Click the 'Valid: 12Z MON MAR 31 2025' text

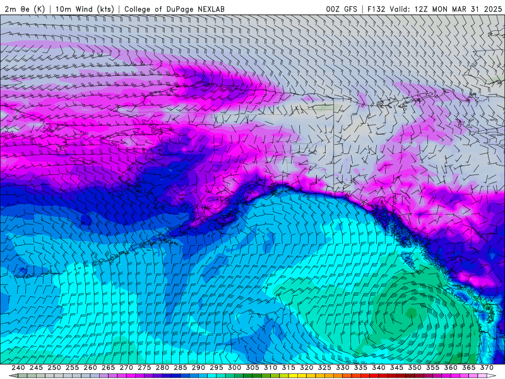(446, 9)
